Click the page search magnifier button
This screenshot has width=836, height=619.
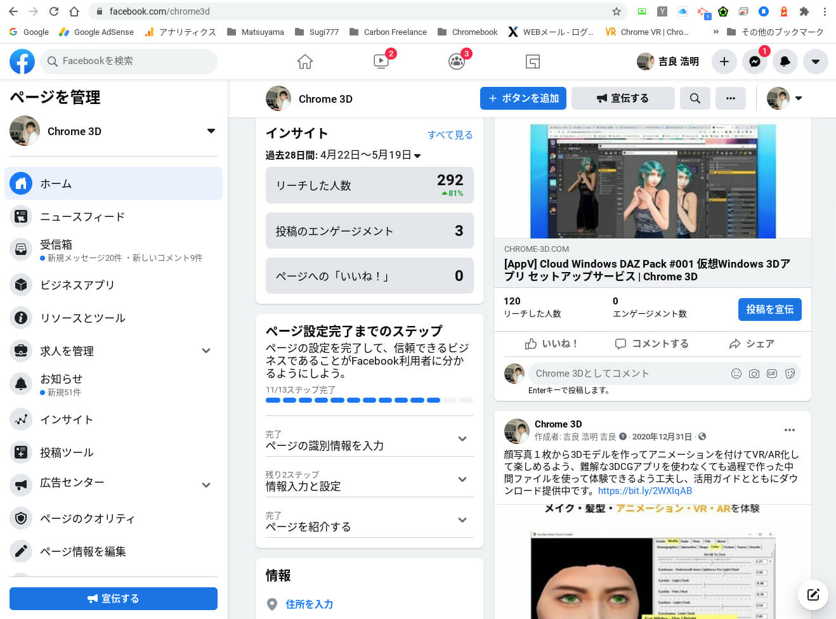[x=695, y=98]
